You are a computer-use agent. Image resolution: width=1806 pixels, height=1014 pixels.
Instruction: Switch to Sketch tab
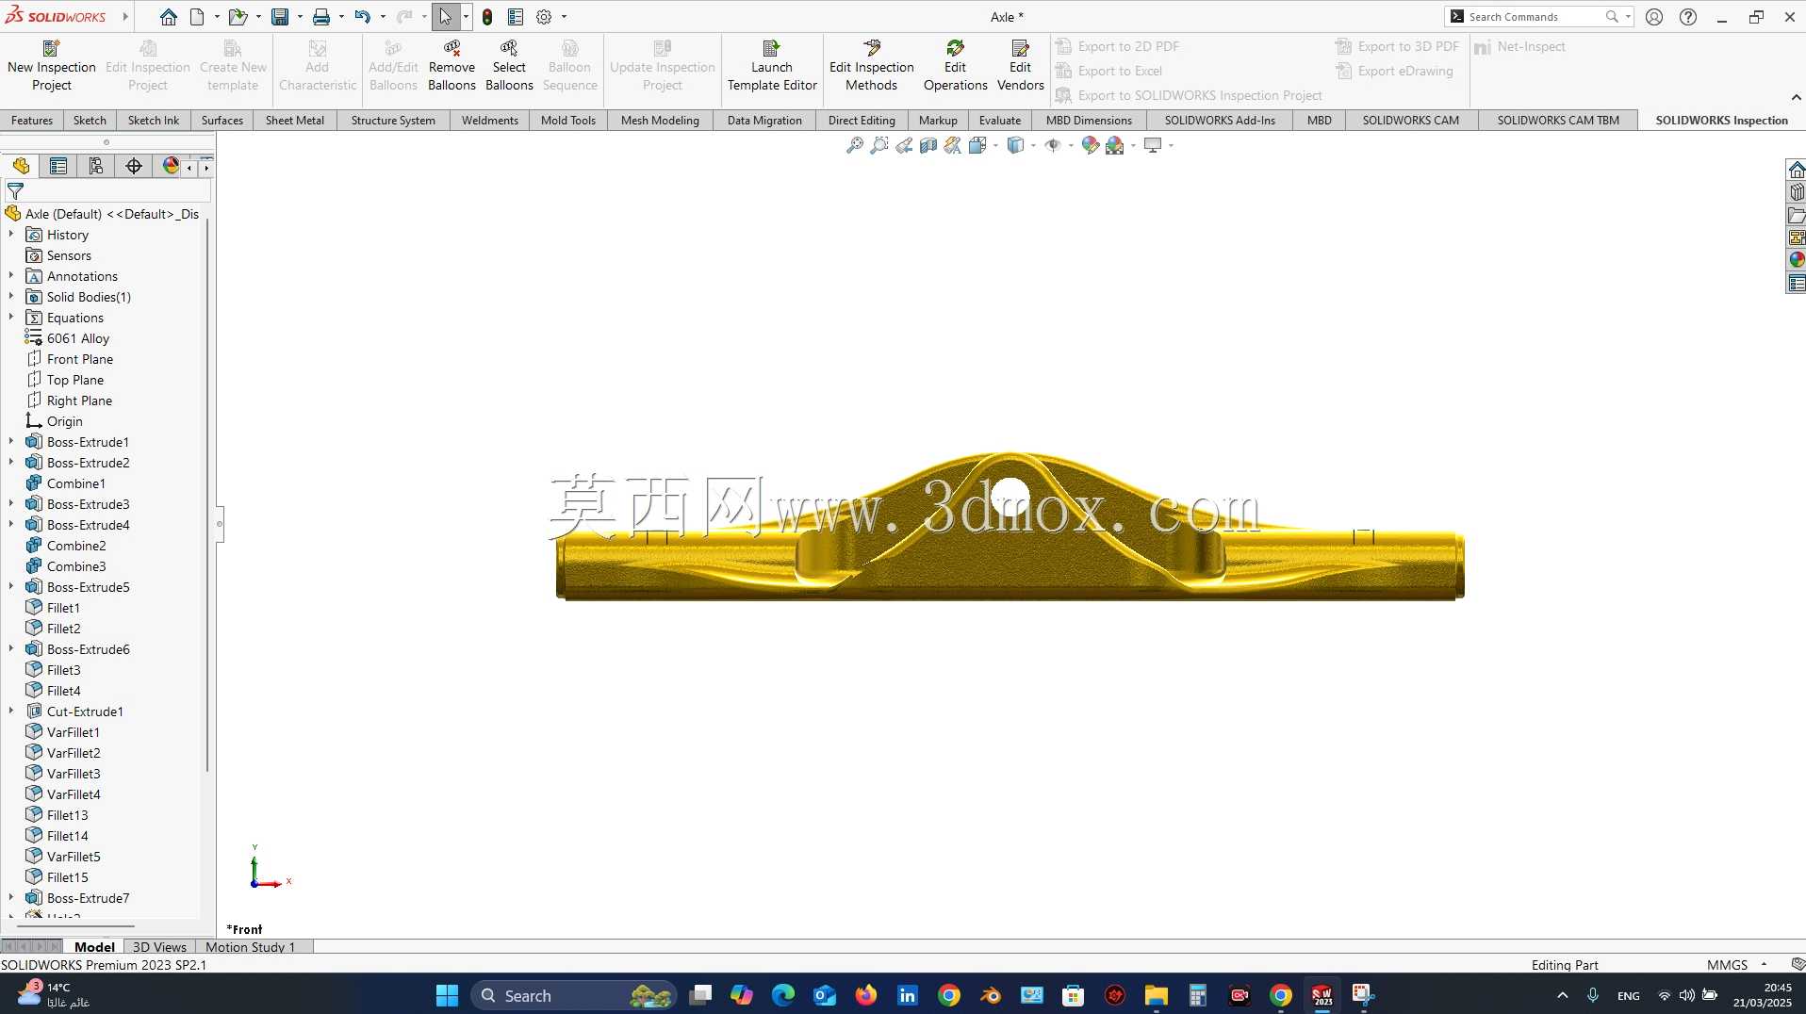(90, 120)
